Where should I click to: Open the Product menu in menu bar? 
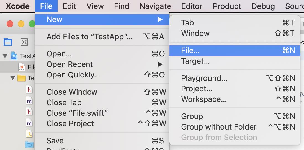[227, 6]
